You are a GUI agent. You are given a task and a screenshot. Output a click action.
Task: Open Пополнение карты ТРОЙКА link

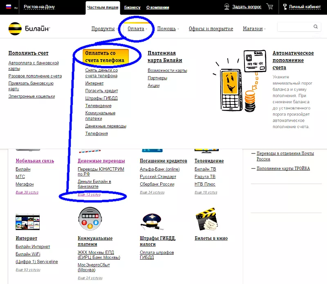(283, 169)
